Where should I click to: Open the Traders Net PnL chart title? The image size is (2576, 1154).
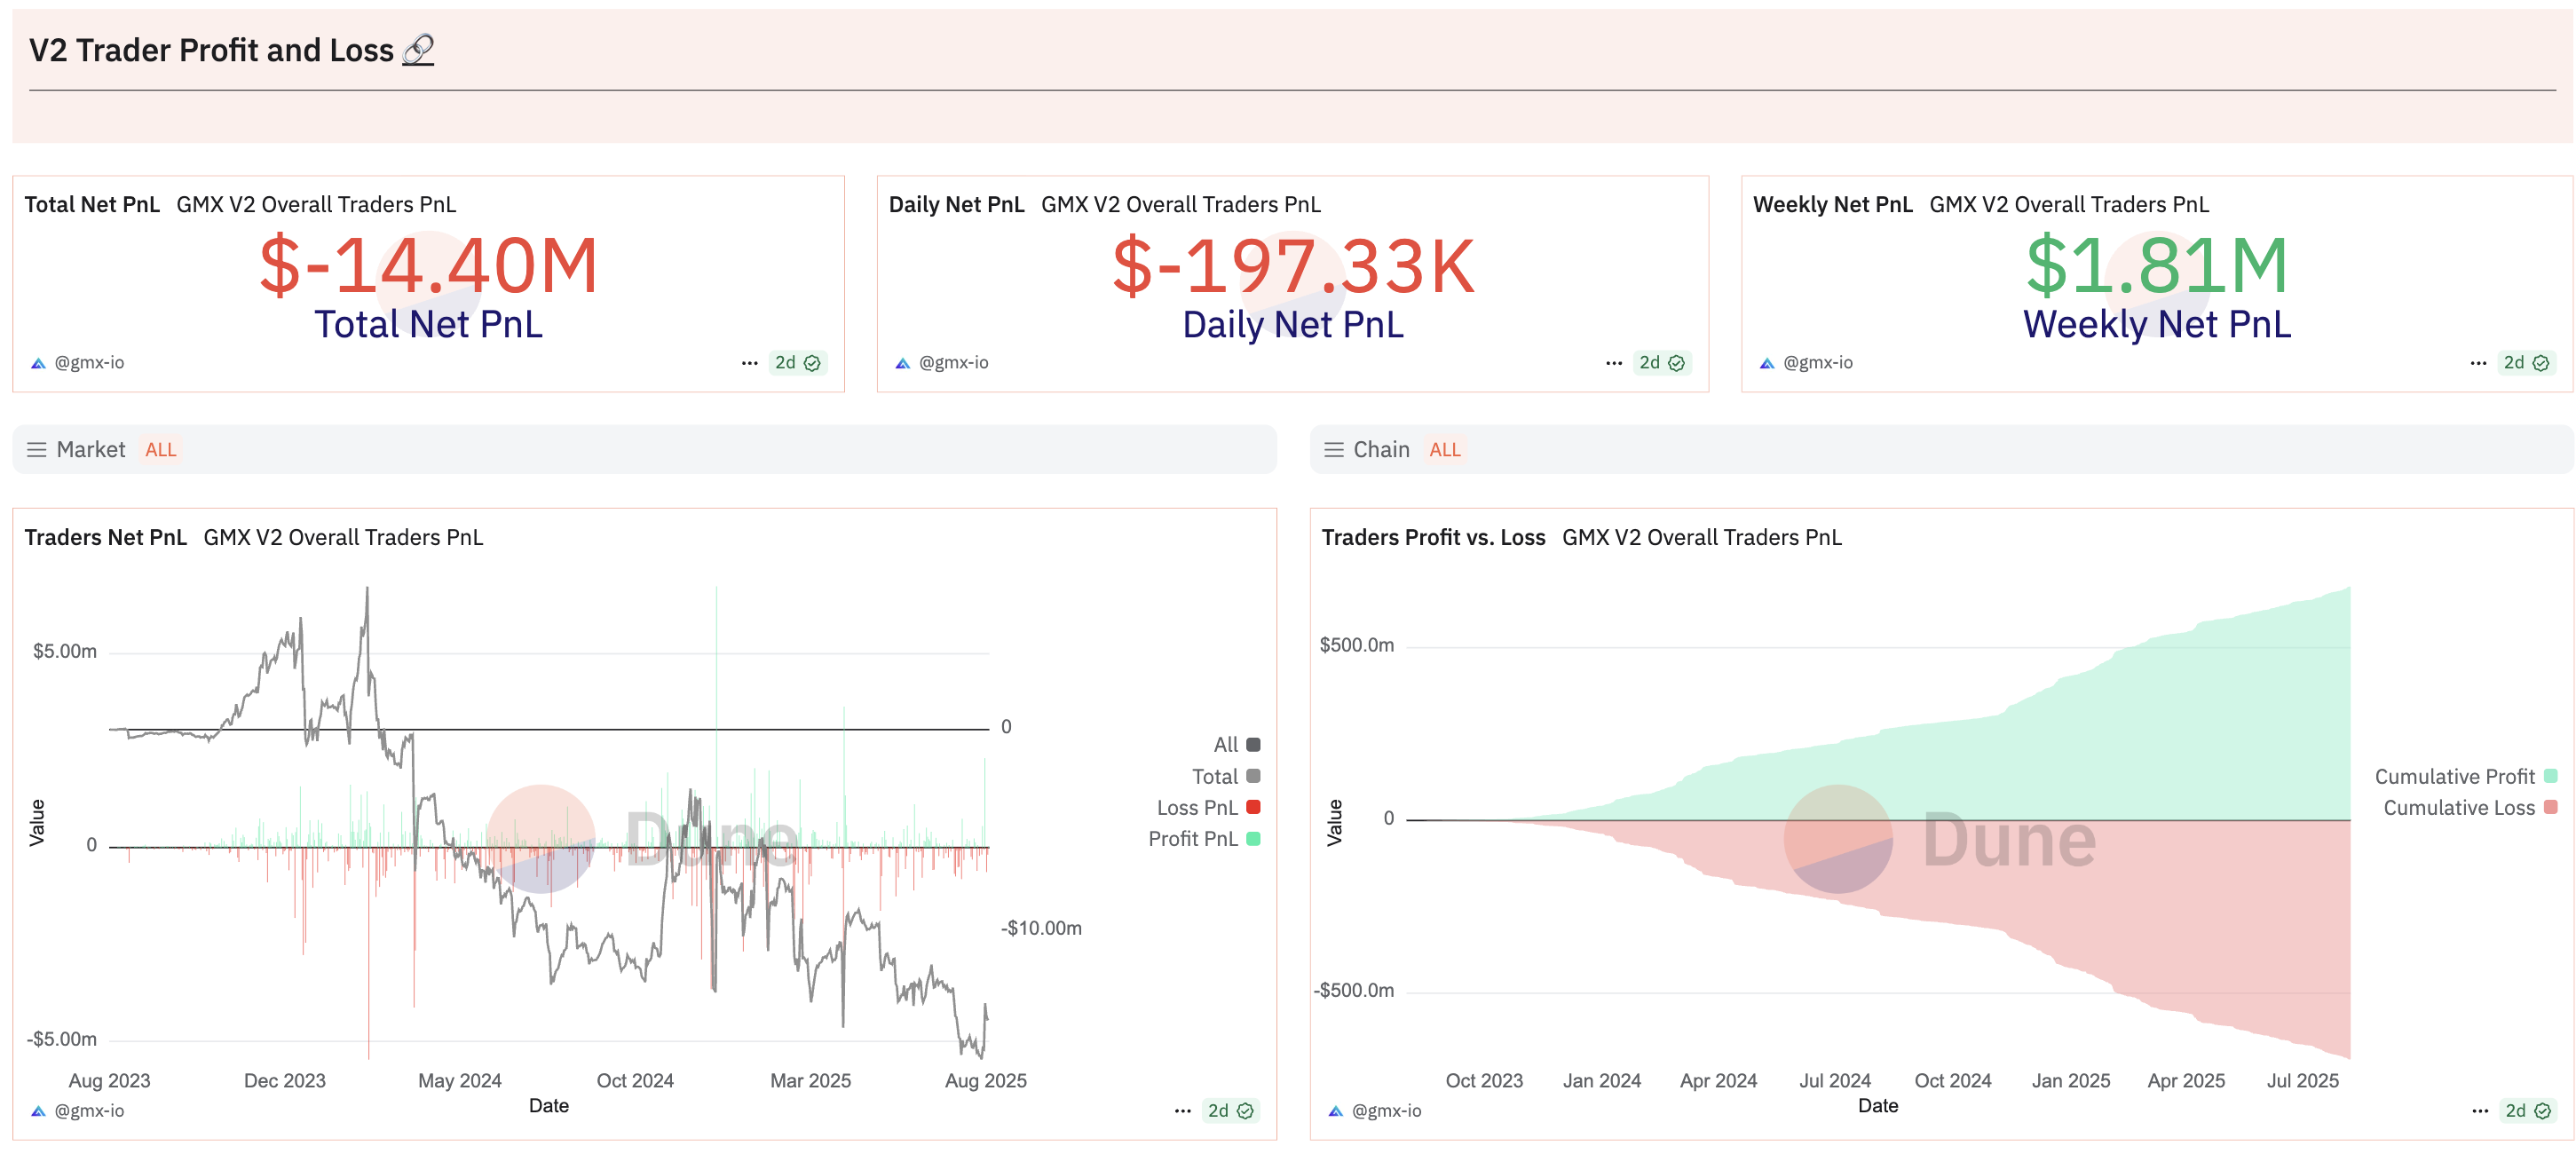coord(105,537)
